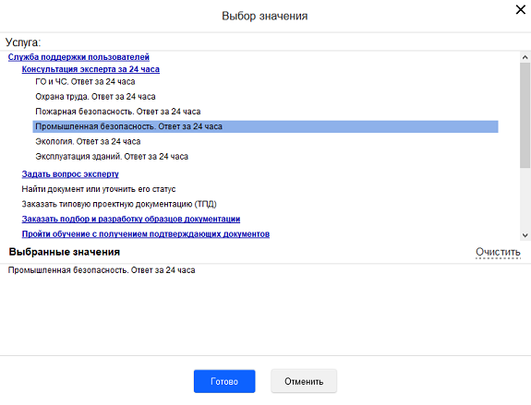Confirm selection with Готово button
The width and height of the screenshot is (531, 405).
pyautogui.click(x=224, y=381)
